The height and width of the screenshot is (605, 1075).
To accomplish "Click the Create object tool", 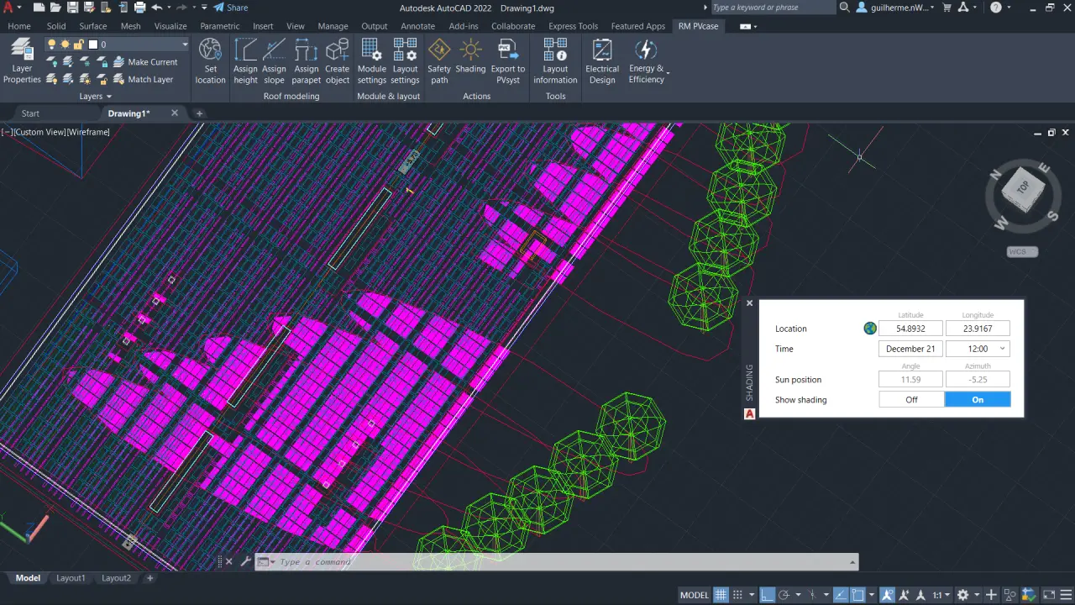I will click(x=337, y=60).
